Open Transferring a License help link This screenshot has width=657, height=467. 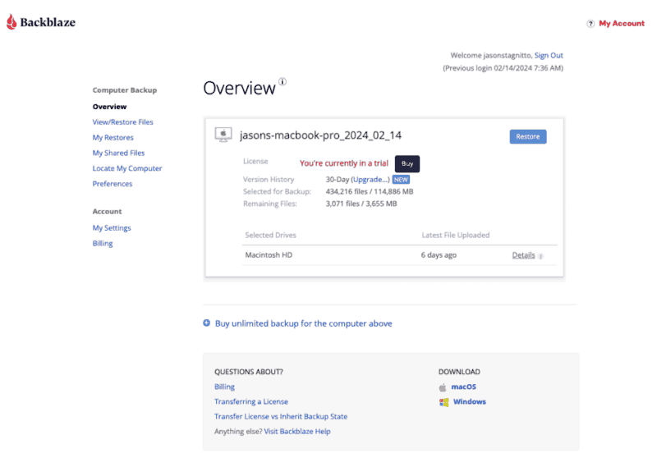[x=251, y=401]
